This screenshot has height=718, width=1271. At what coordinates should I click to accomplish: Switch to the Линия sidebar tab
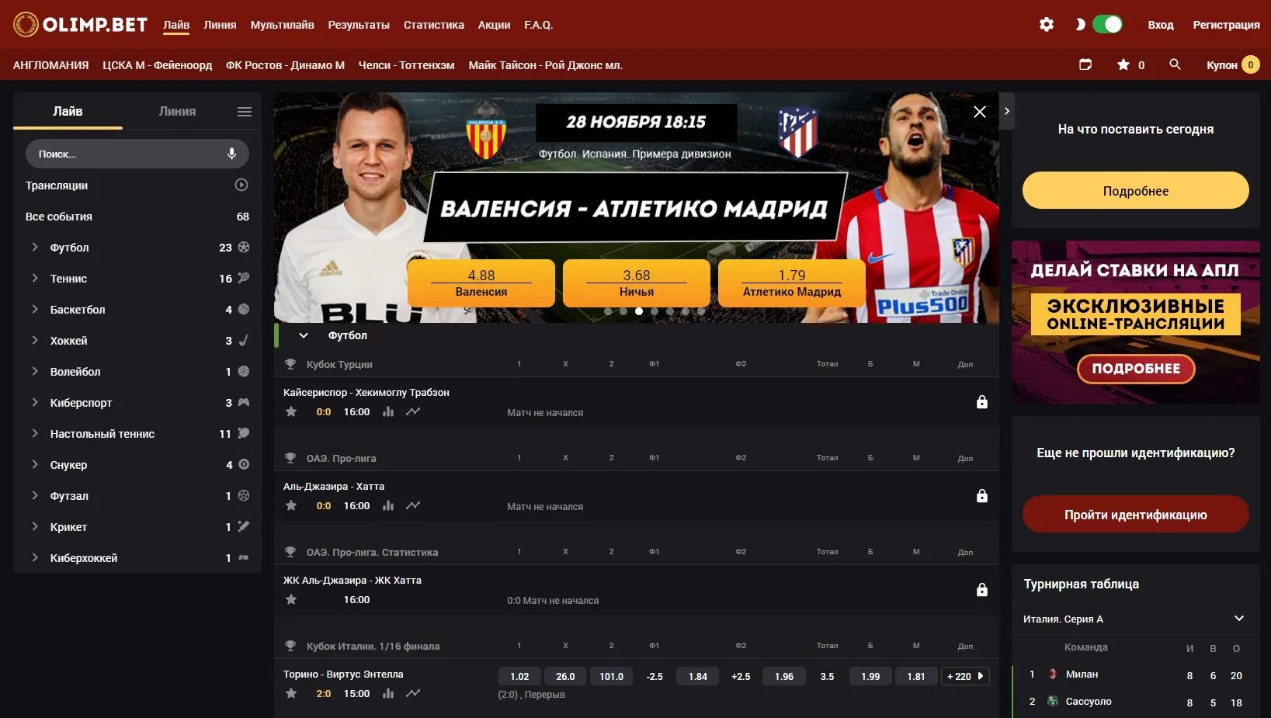pyautogui.click(x=177, y=112)
